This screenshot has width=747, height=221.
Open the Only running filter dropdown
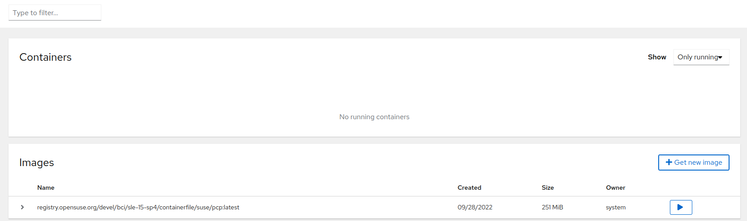coord(701,57)
